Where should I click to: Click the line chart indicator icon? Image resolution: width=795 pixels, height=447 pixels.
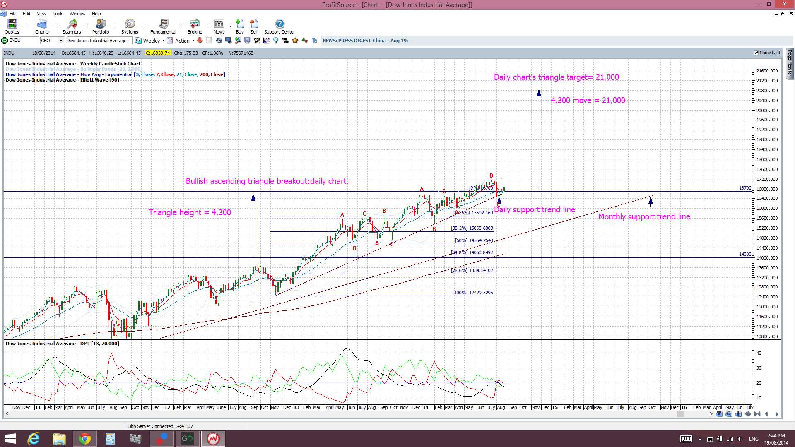pos(266,41)
